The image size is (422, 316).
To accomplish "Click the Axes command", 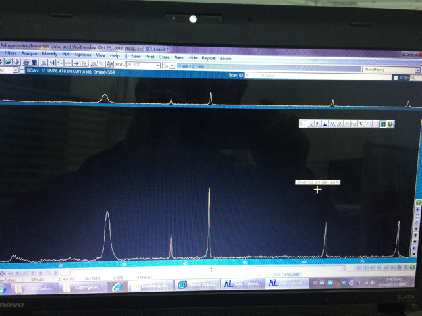I will coord(179,57).
